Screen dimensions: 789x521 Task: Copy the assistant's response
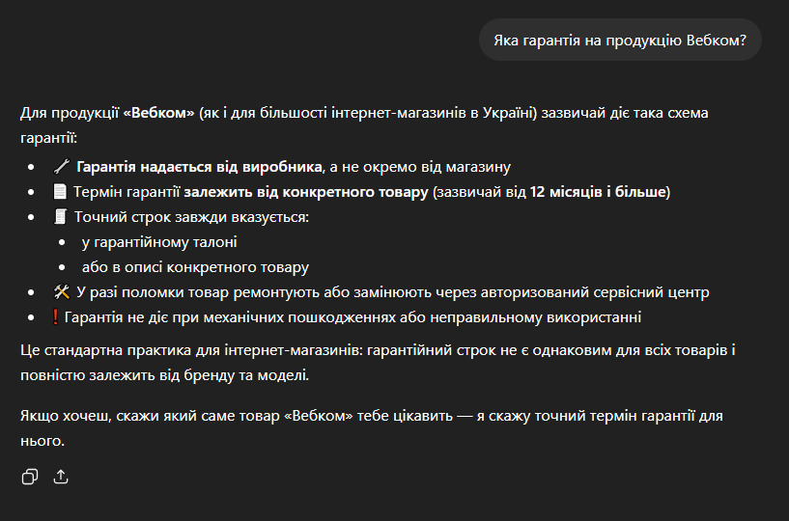(x=30, y=477)
